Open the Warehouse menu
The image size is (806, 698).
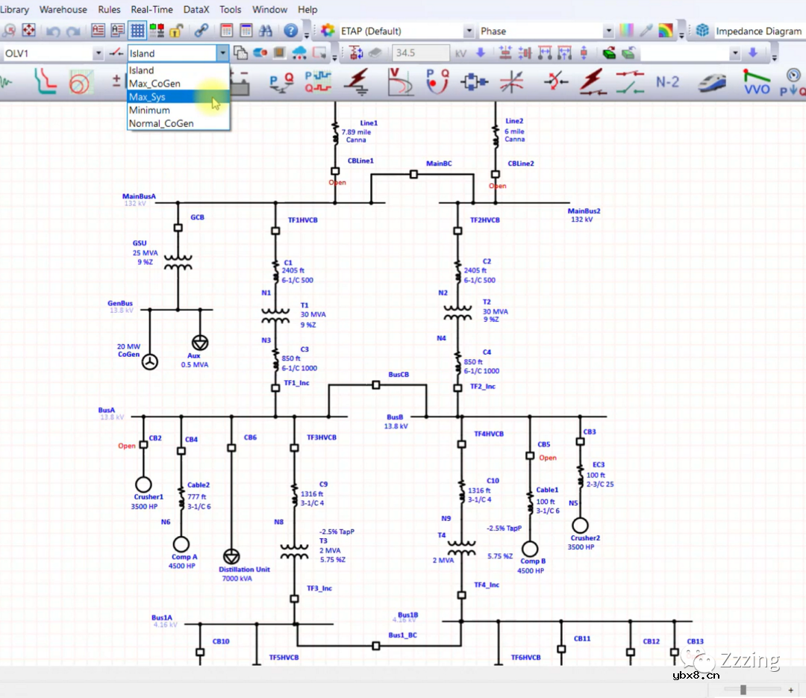click(x=63, y=10)
